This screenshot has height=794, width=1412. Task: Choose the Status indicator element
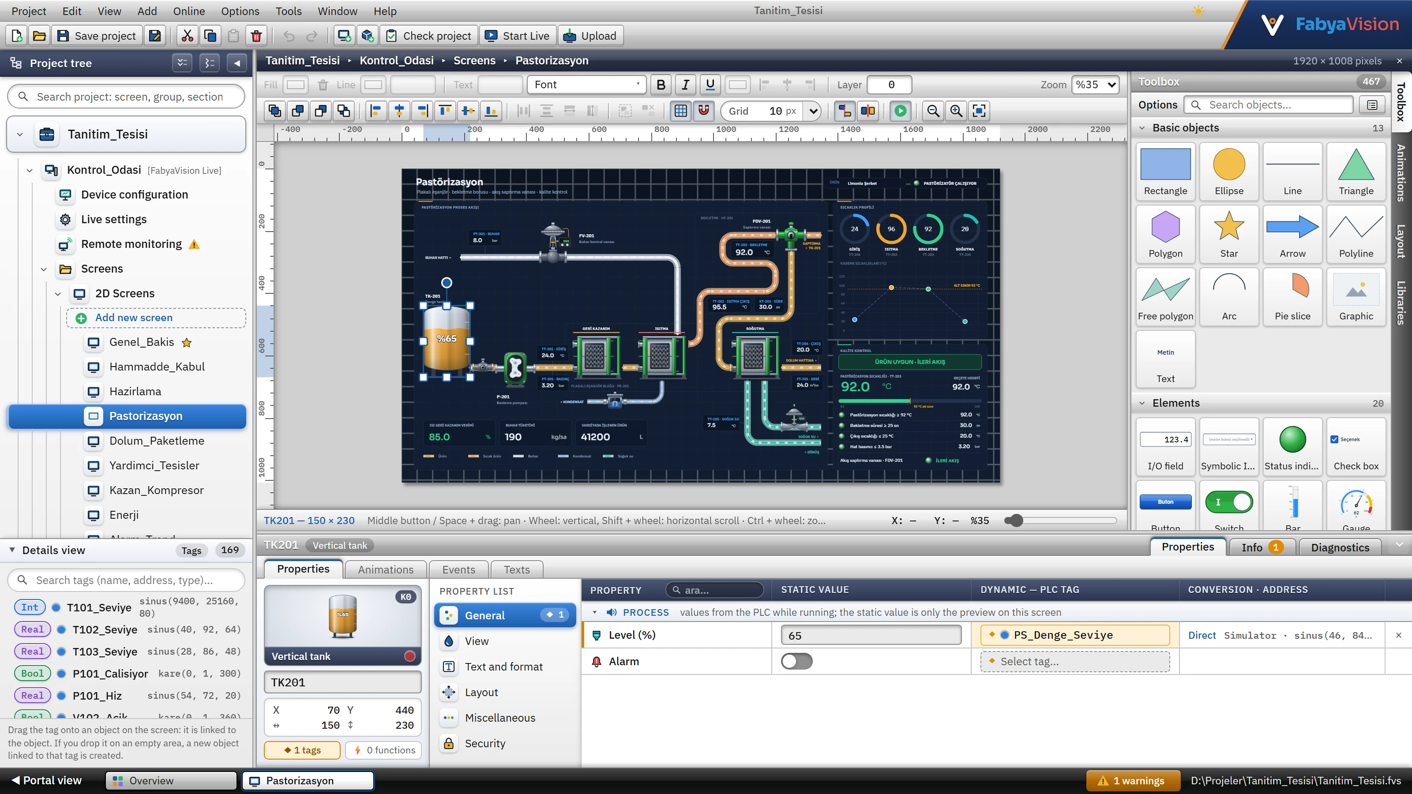(x=1292, y=447)
